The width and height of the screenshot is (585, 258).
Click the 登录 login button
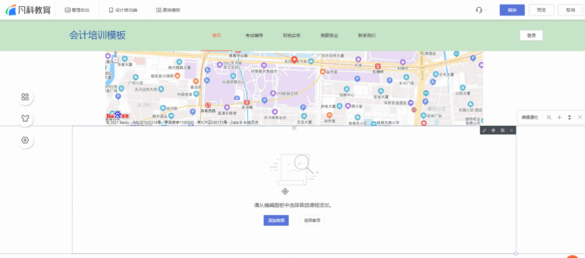[x=531, y=35]
